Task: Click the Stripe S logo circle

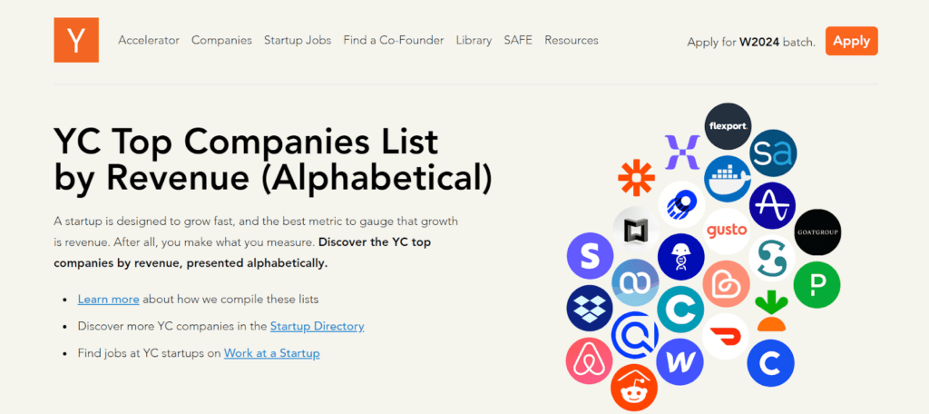Action: pos(590,256)
